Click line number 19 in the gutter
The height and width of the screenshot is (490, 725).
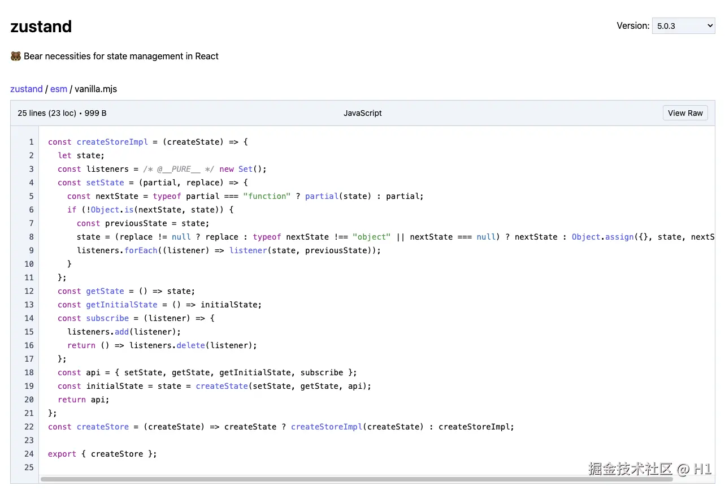pos(29,386)
